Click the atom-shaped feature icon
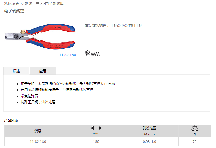216x148 pixels. 87,54
